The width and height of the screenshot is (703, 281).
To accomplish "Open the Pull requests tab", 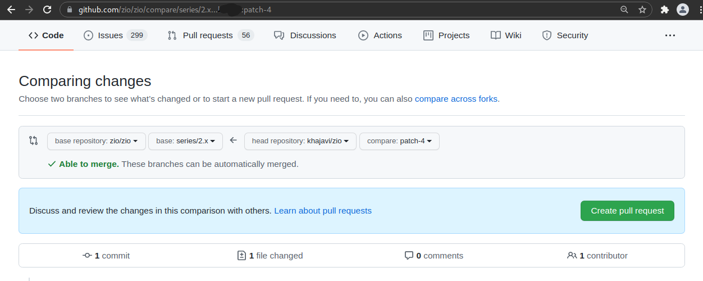I will tap(211, 35).
